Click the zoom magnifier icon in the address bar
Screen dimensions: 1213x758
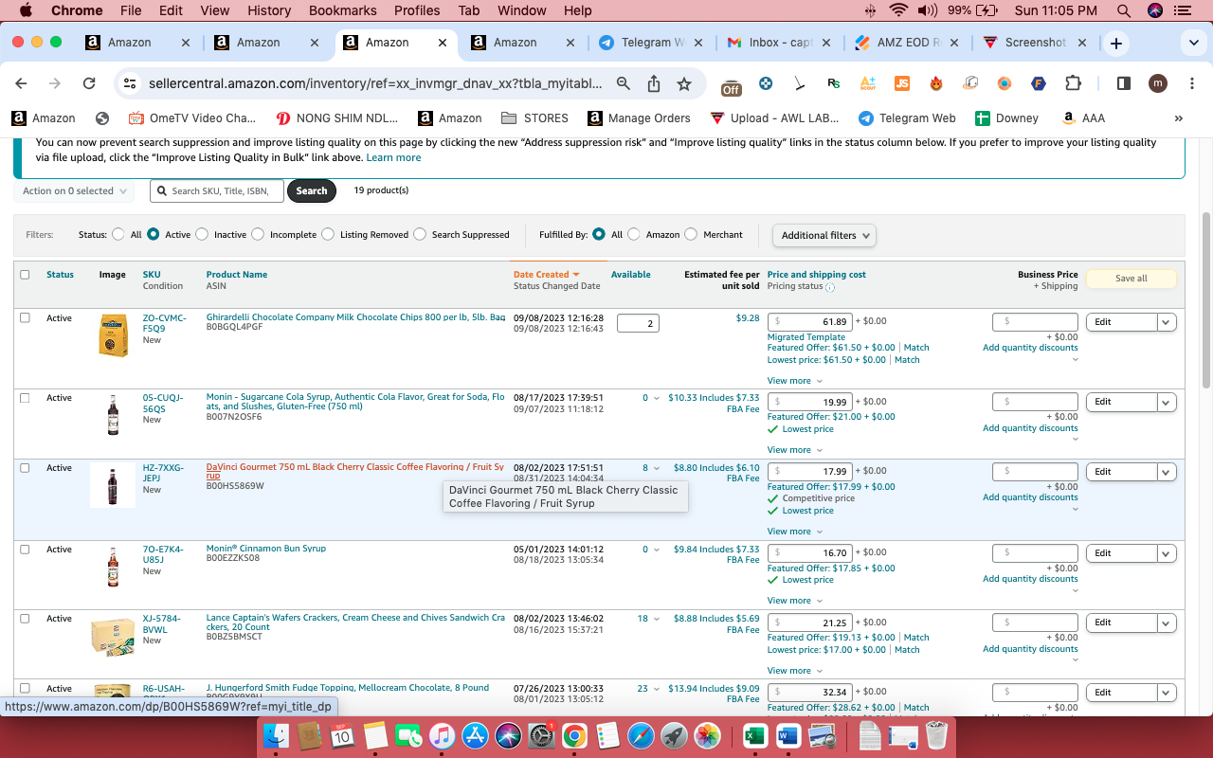pos(624,83)
